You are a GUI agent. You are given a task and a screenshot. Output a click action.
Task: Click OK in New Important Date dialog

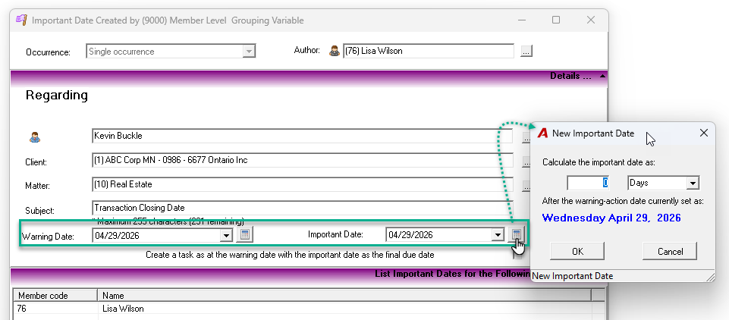point(577,251)
